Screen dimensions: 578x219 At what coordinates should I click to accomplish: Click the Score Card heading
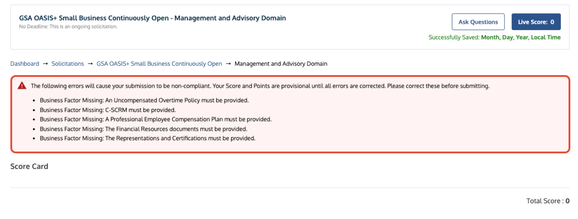click(x=29, y=166)
